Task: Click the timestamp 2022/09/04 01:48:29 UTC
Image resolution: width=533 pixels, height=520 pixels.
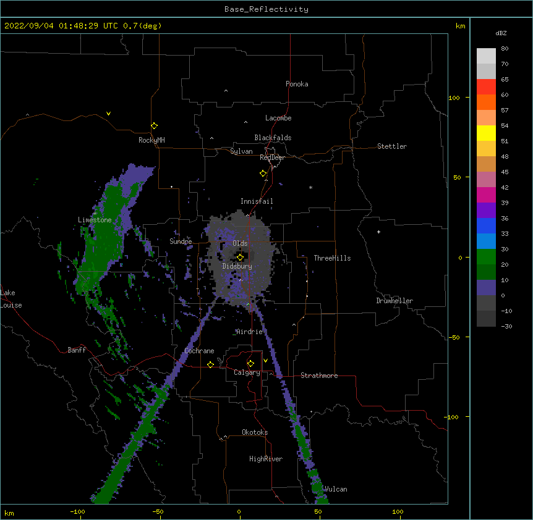Action: click(61, 26)
